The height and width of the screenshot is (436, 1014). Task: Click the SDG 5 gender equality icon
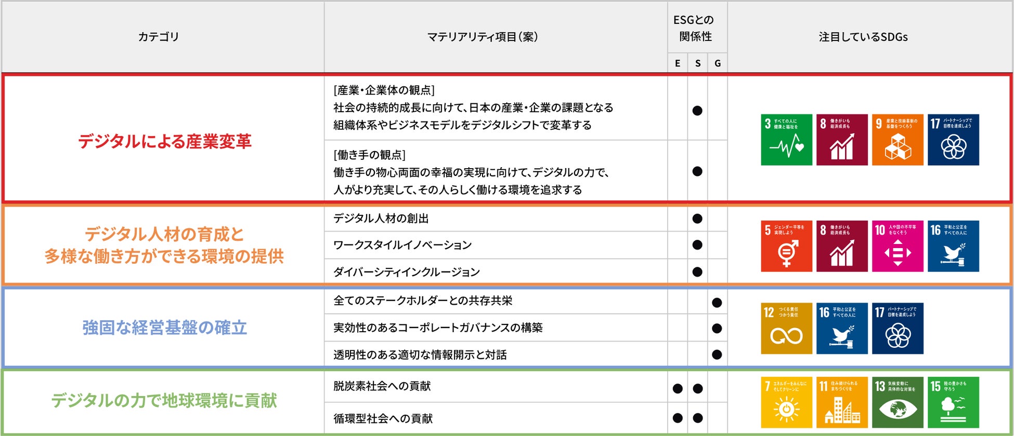[786, 246]
